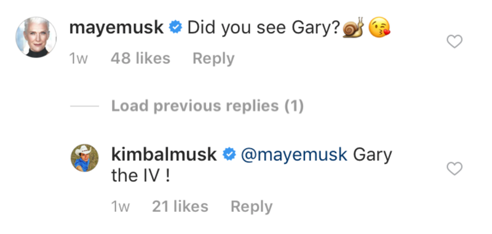
Task: Reply to kimbalmusk's comment
Action: [x=252, y=207]
